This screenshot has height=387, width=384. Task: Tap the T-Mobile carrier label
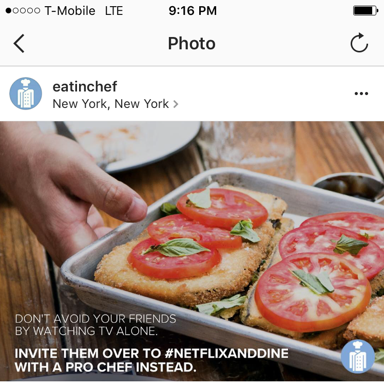[70, 11]
